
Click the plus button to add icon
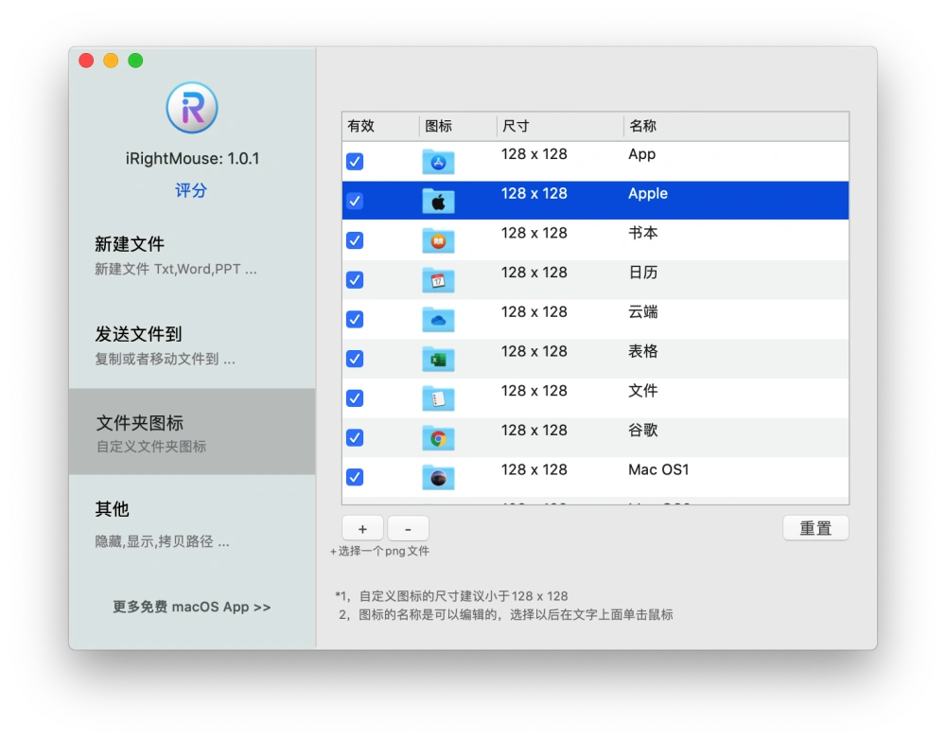(x=362, y=529)
